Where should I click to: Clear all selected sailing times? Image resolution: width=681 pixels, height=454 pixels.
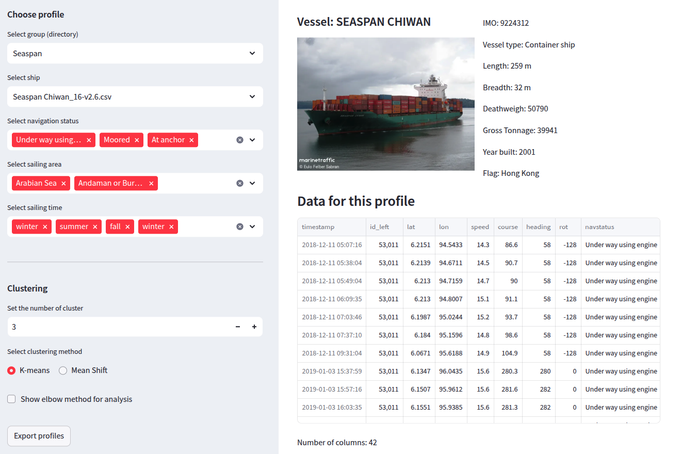(240, 226)
